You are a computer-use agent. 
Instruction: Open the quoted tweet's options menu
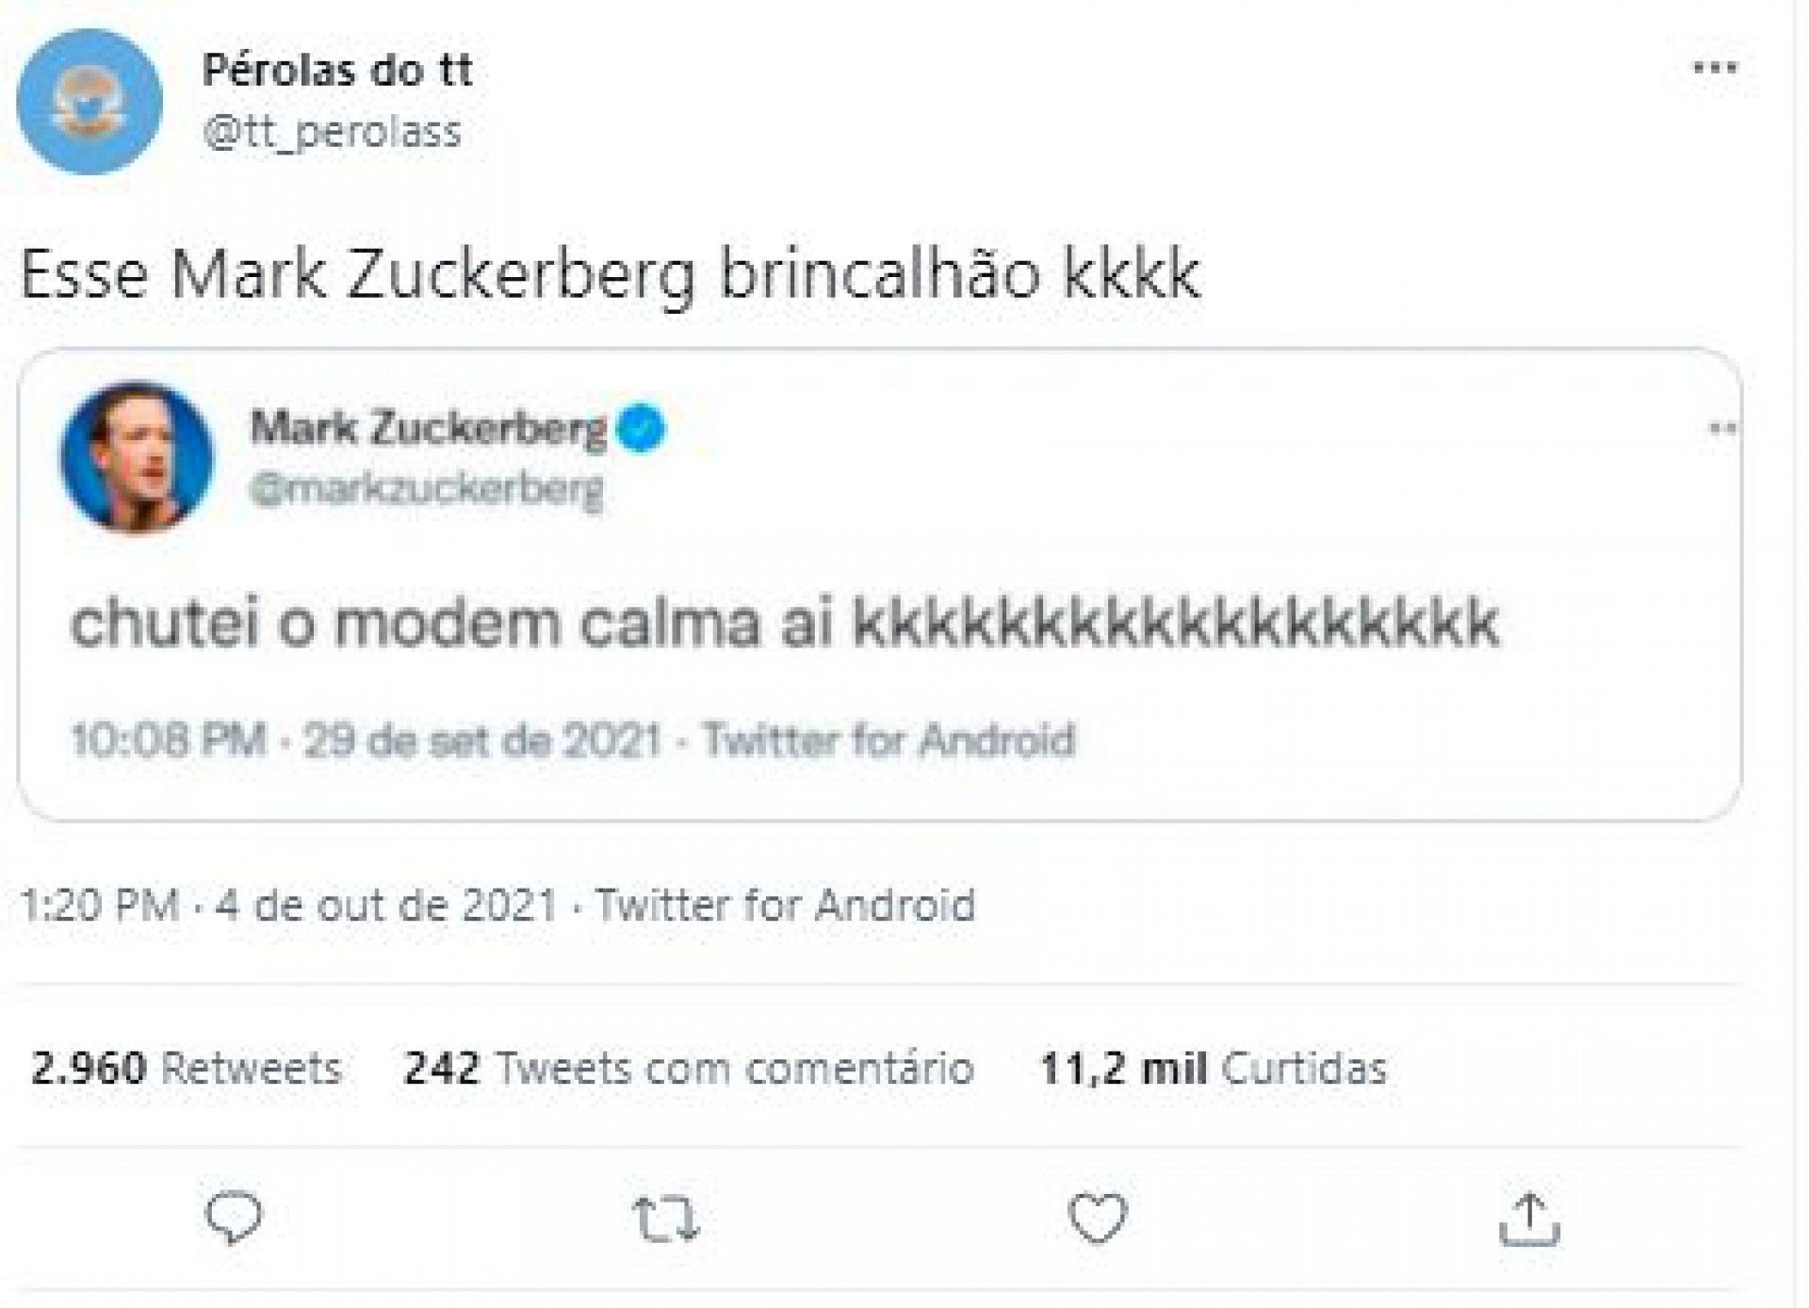1721,429
